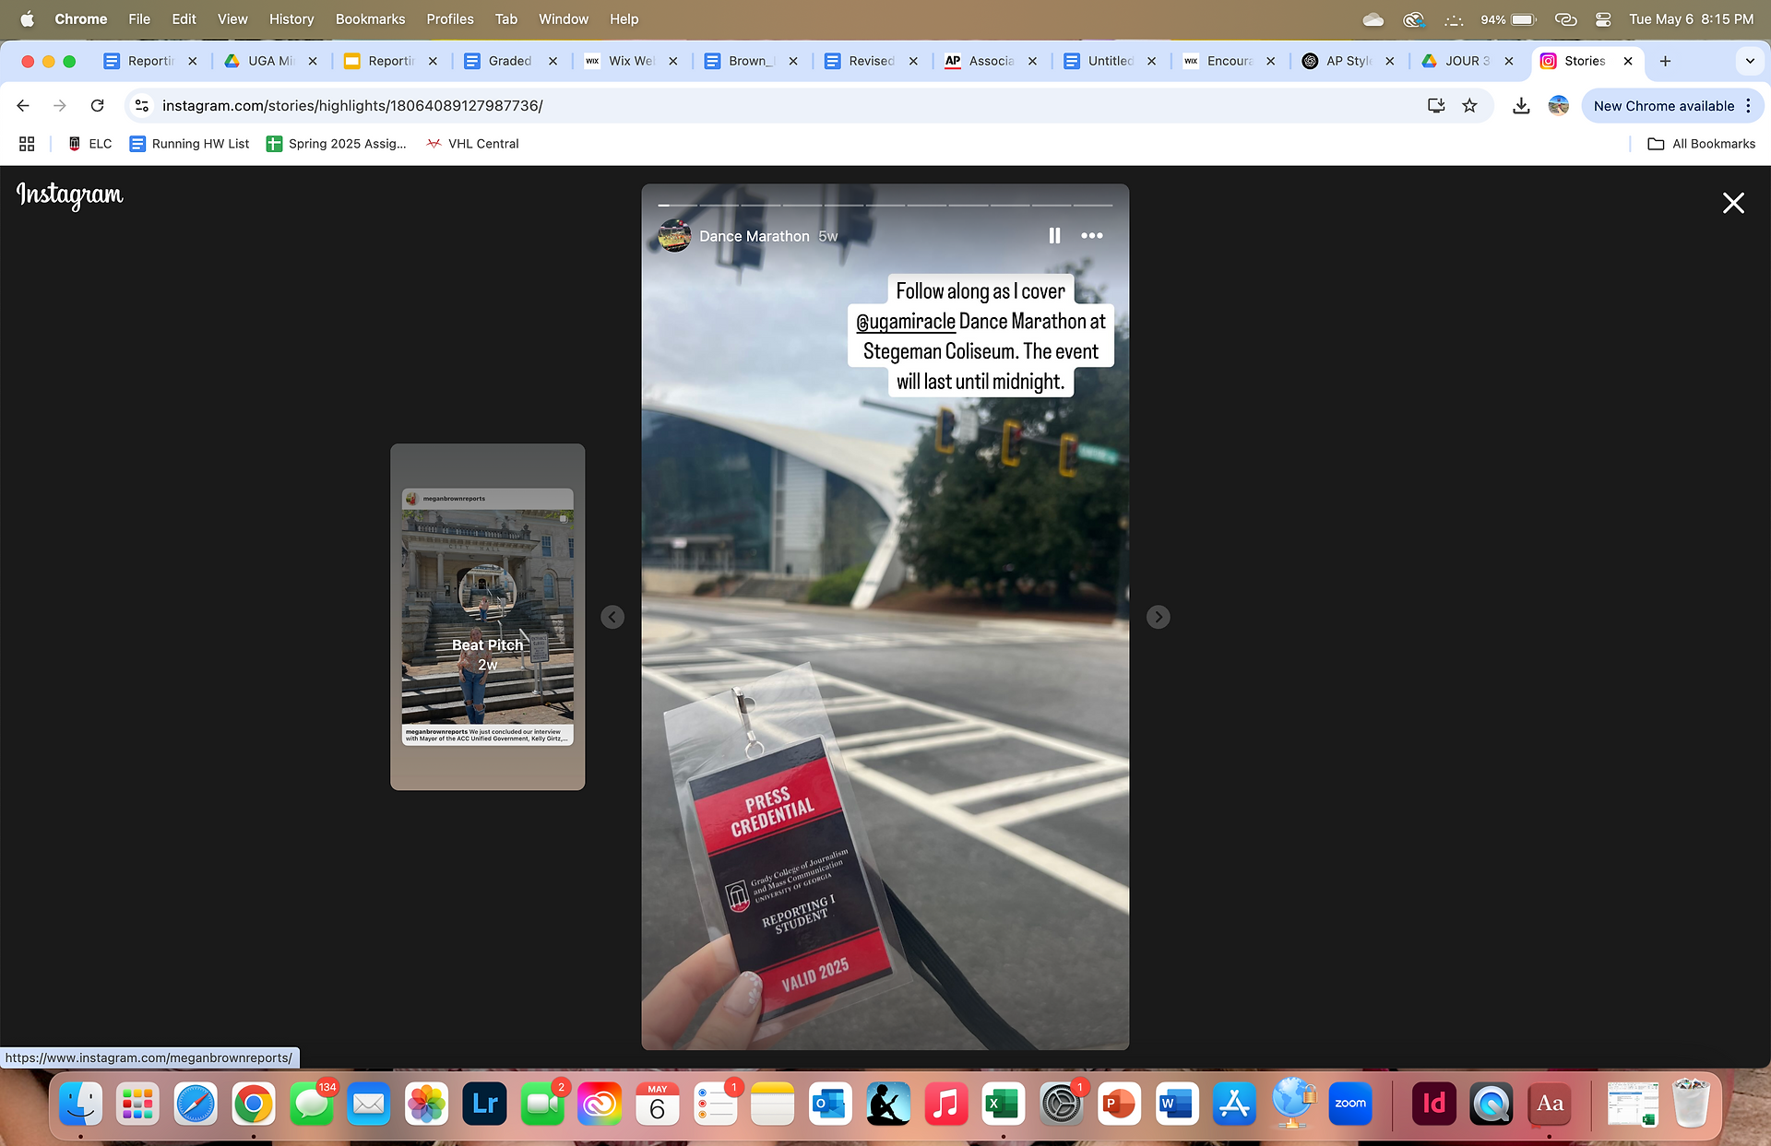Open Chrome downloads

coord(1521,106)
